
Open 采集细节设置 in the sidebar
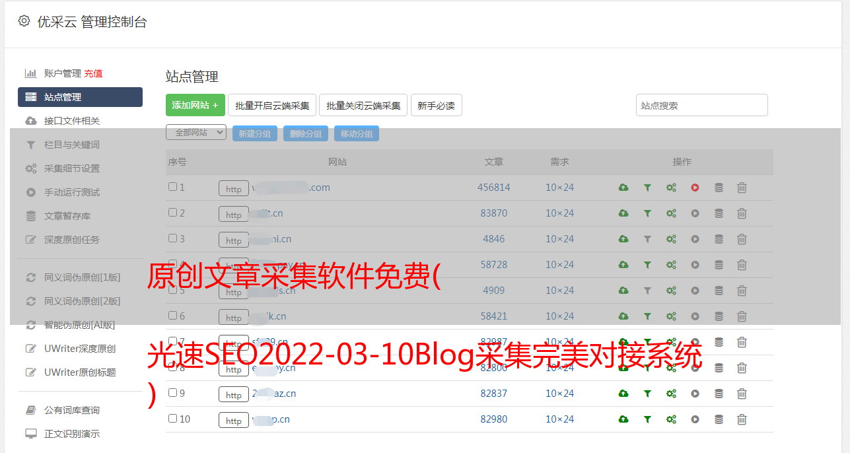click(x=72, y=168)
